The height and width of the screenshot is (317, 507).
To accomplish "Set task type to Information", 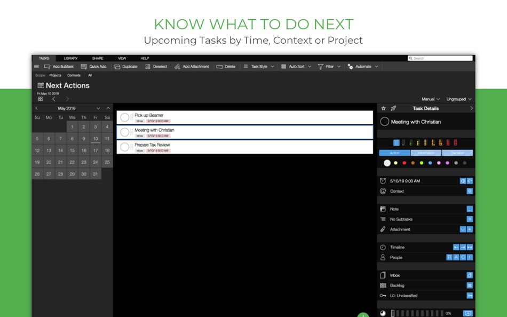I will (x=426, y=153).
